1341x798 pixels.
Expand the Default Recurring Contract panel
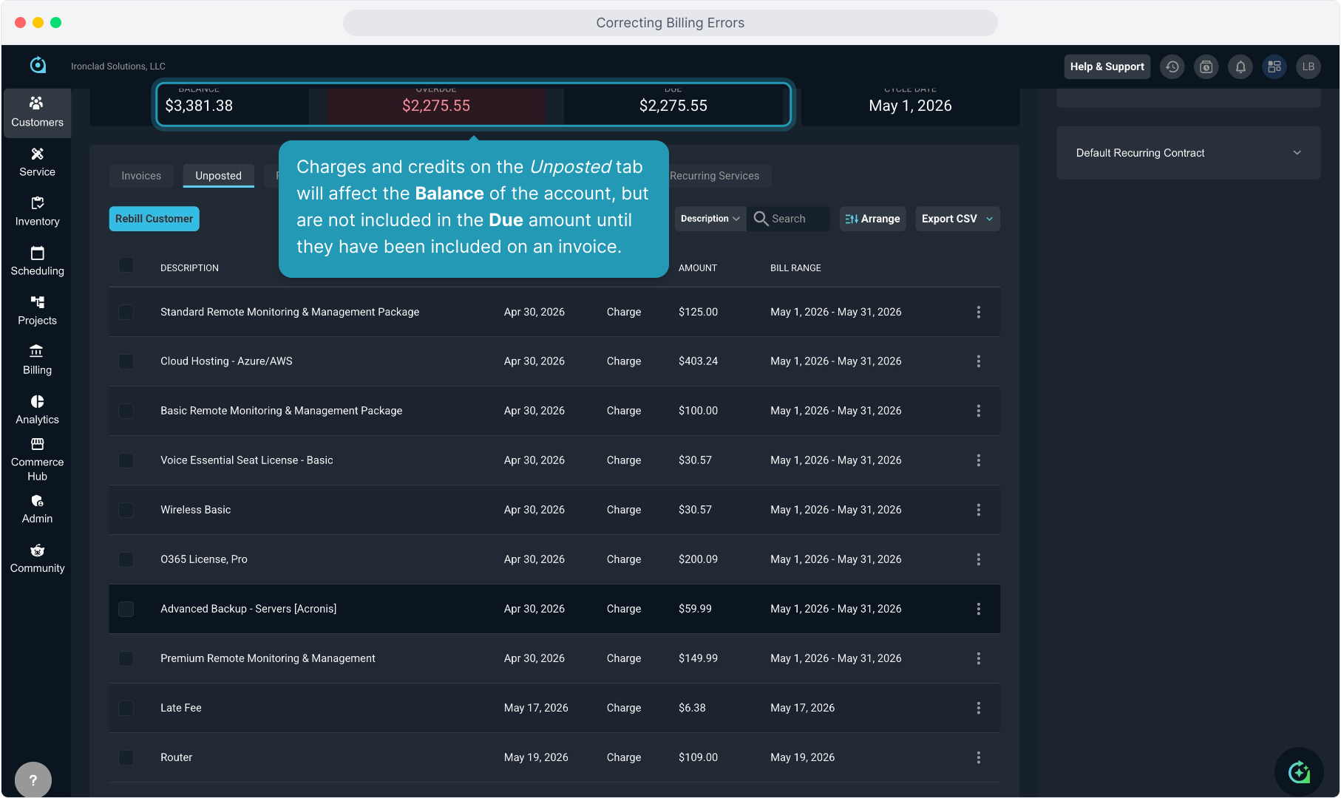pyautogui.click(x=1189, y=153)
